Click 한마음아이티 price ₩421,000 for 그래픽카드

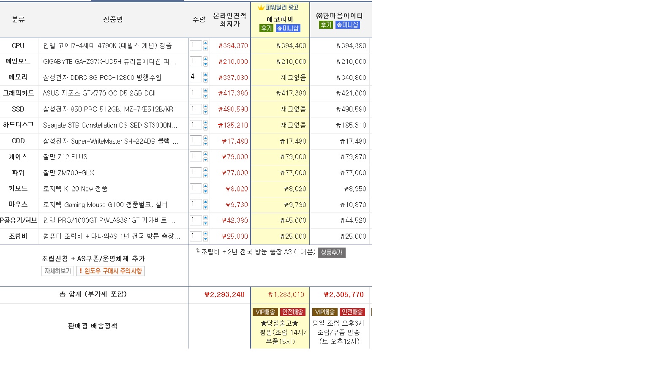pyautogui.click(x=351, y=93)
